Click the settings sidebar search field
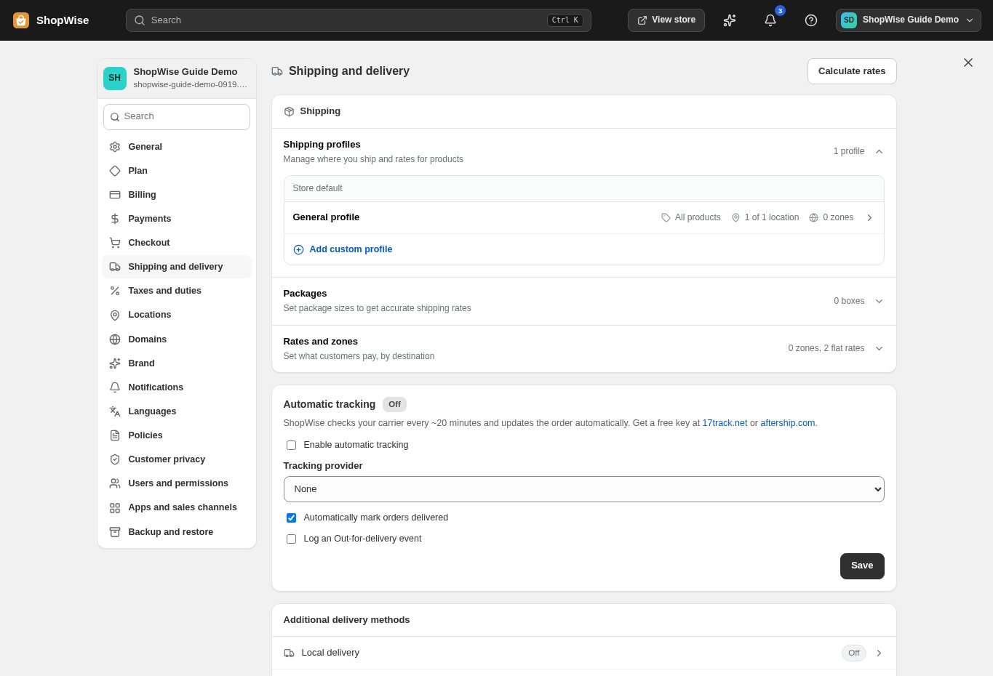 [177, 117]
